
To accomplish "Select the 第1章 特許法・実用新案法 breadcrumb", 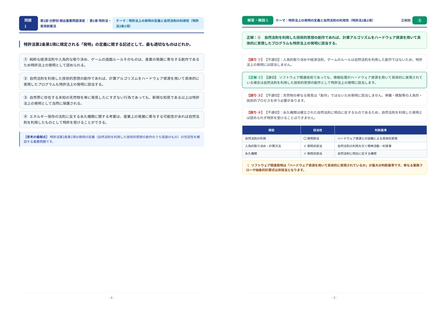I will coord(75,23).
